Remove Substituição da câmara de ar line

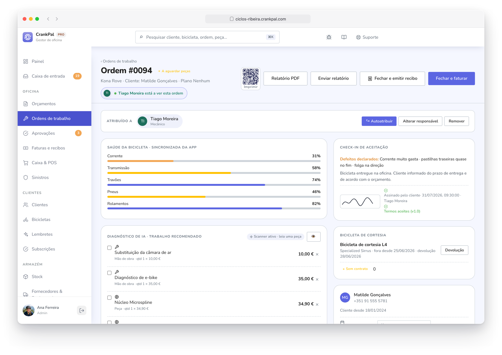pyautogui.click(x=317, y=254)
